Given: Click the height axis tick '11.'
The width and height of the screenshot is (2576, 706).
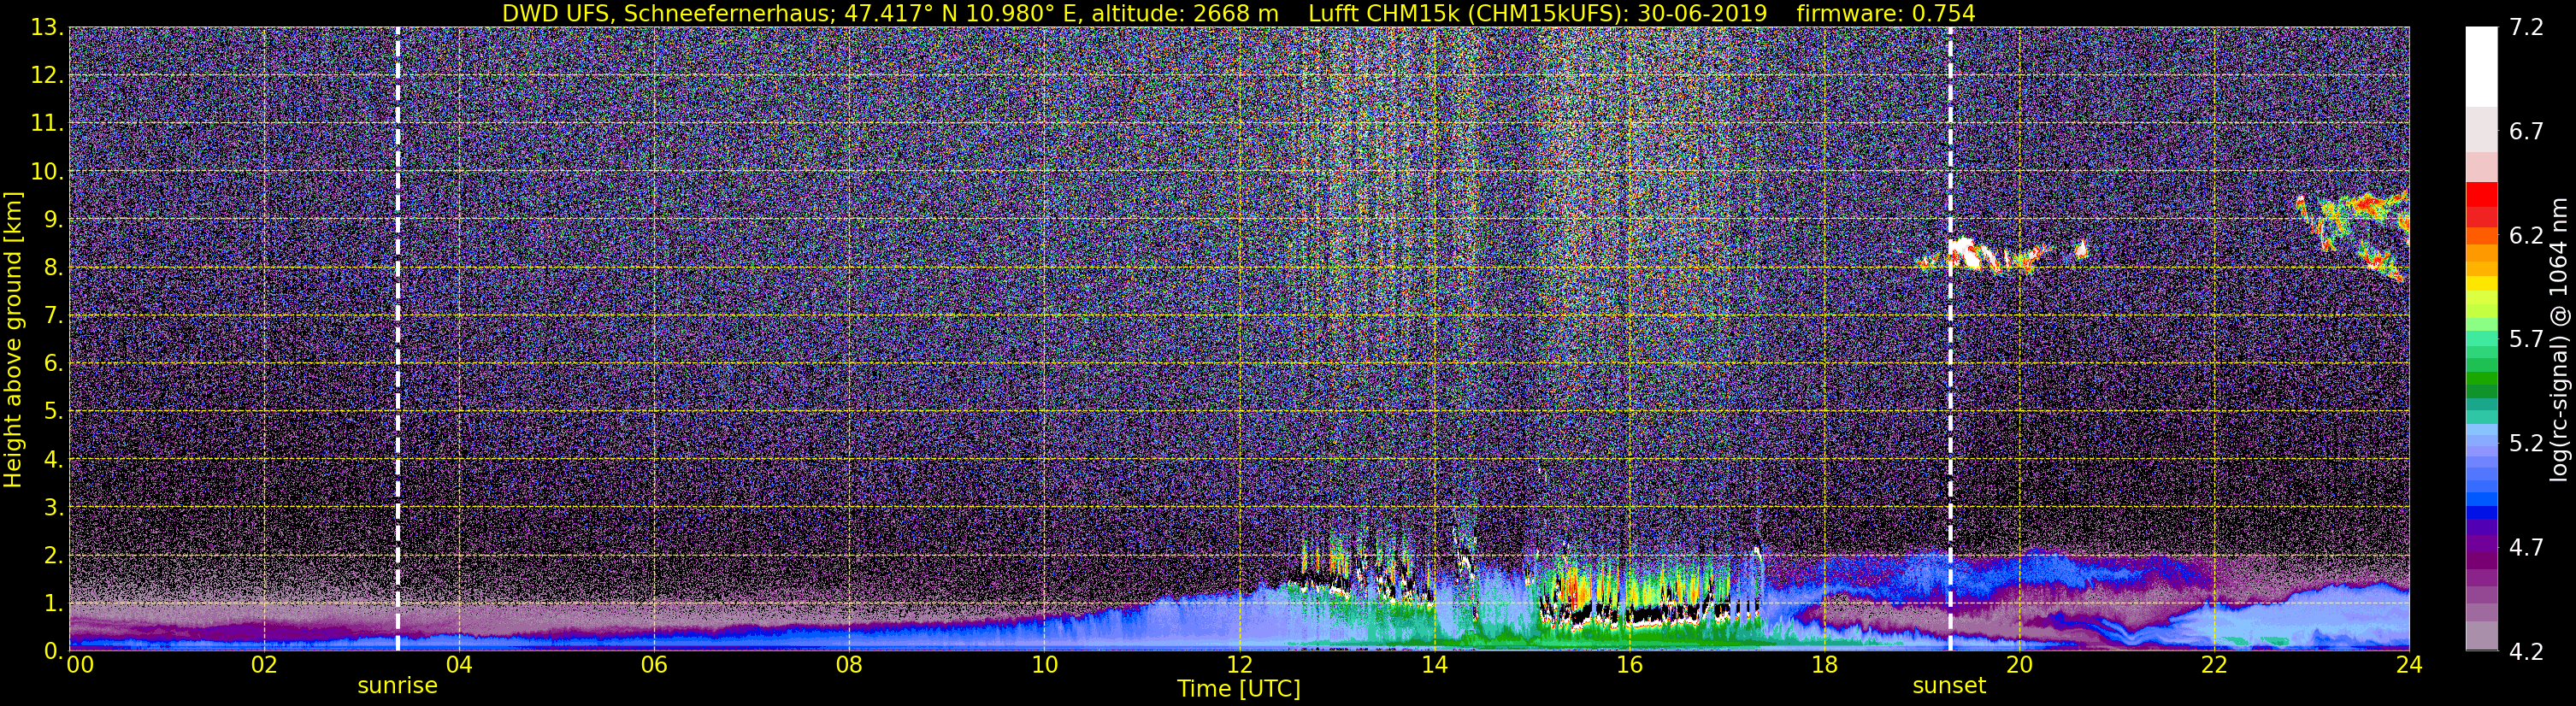Looking at the screenshot, I should point(46,124).
